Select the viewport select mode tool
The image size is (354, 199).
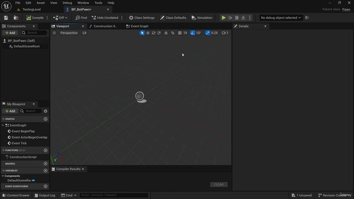(142, 33)
